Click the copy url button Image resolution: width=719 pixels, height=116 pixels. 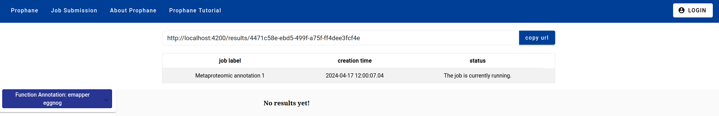[x=537, y=38]
